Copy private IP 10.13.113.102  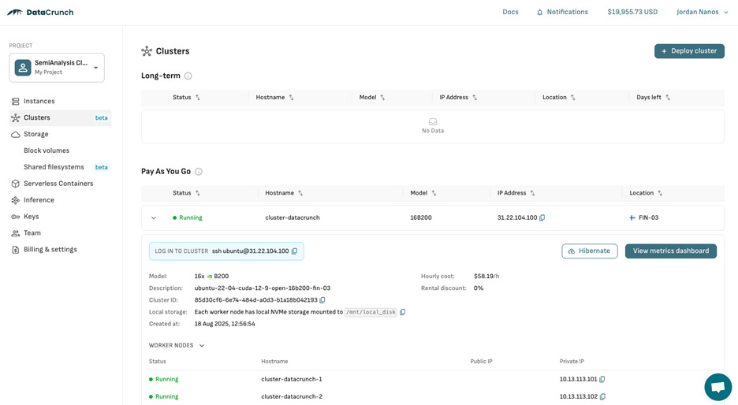602,396
